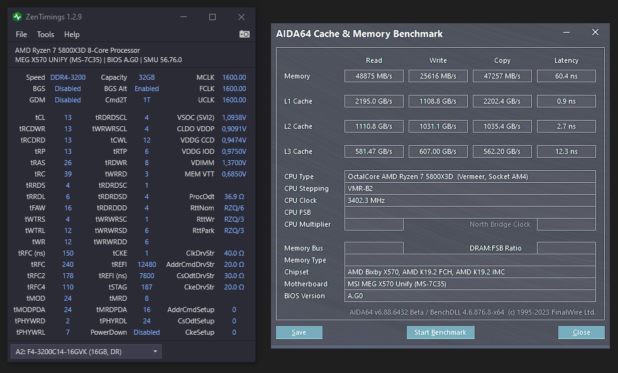
Task: Click the Close button in the benchmark dialog
Action: 581,332
